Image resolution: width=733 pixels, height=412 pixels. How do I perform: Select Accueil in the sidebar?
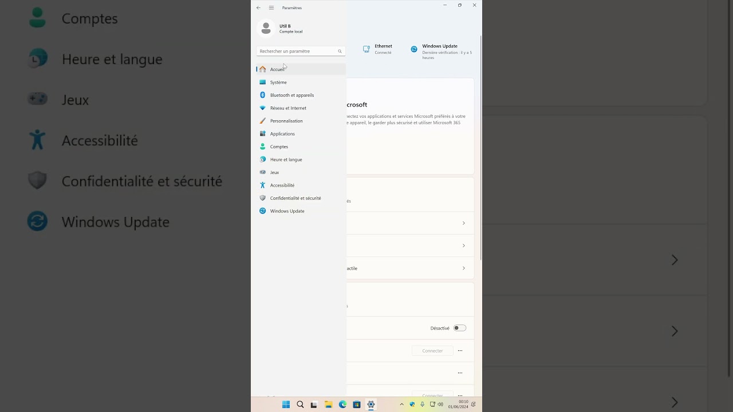point(301,69)
